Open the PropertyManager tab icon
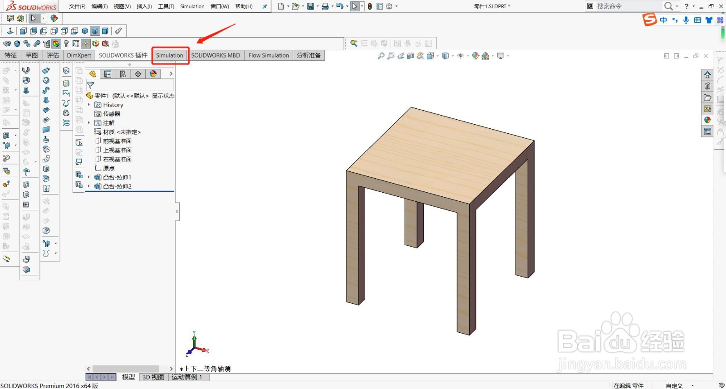The height and width of the screenshot is (389, 726). click(108, 74)
